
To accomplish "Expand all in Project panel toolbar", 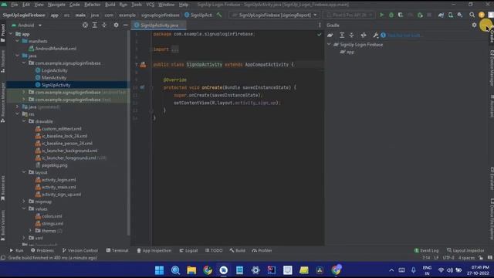I will [94, 25].
